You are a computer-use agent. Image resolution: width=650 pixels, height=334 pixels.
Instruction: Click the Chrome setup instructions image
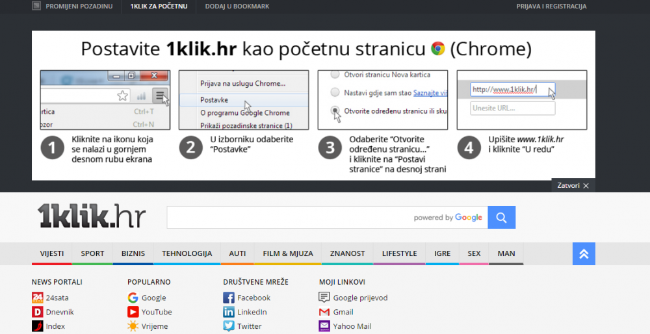(313, 105)
